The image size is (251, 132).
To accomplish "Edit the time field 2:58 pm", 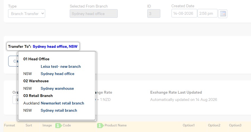I will pyautogui.click(x=207, y=13).
